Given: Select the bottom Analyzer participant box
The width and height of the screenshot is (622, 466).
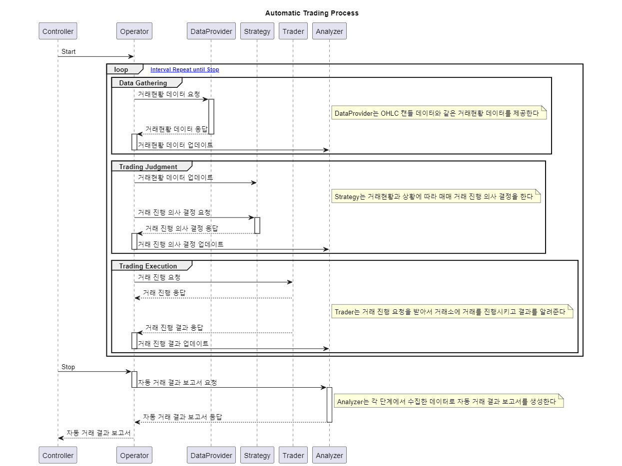Looking at the screenshot, I should 329,455.
